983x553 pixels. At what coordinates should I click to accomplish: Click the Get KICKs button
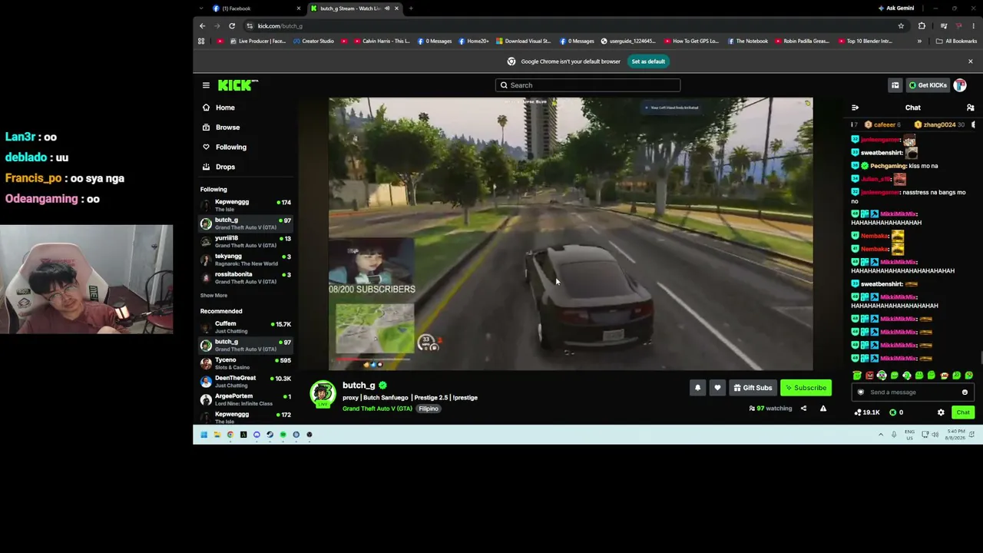(x=928, y=85)
